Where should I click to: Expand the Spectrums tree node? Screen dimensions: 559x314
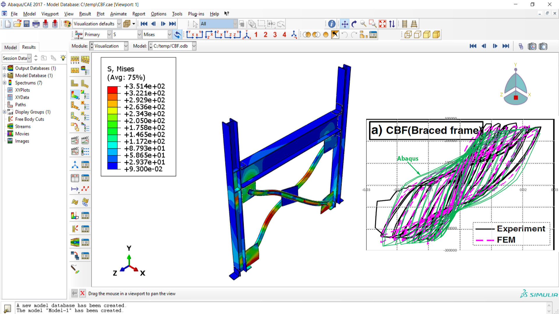[5, 83]
